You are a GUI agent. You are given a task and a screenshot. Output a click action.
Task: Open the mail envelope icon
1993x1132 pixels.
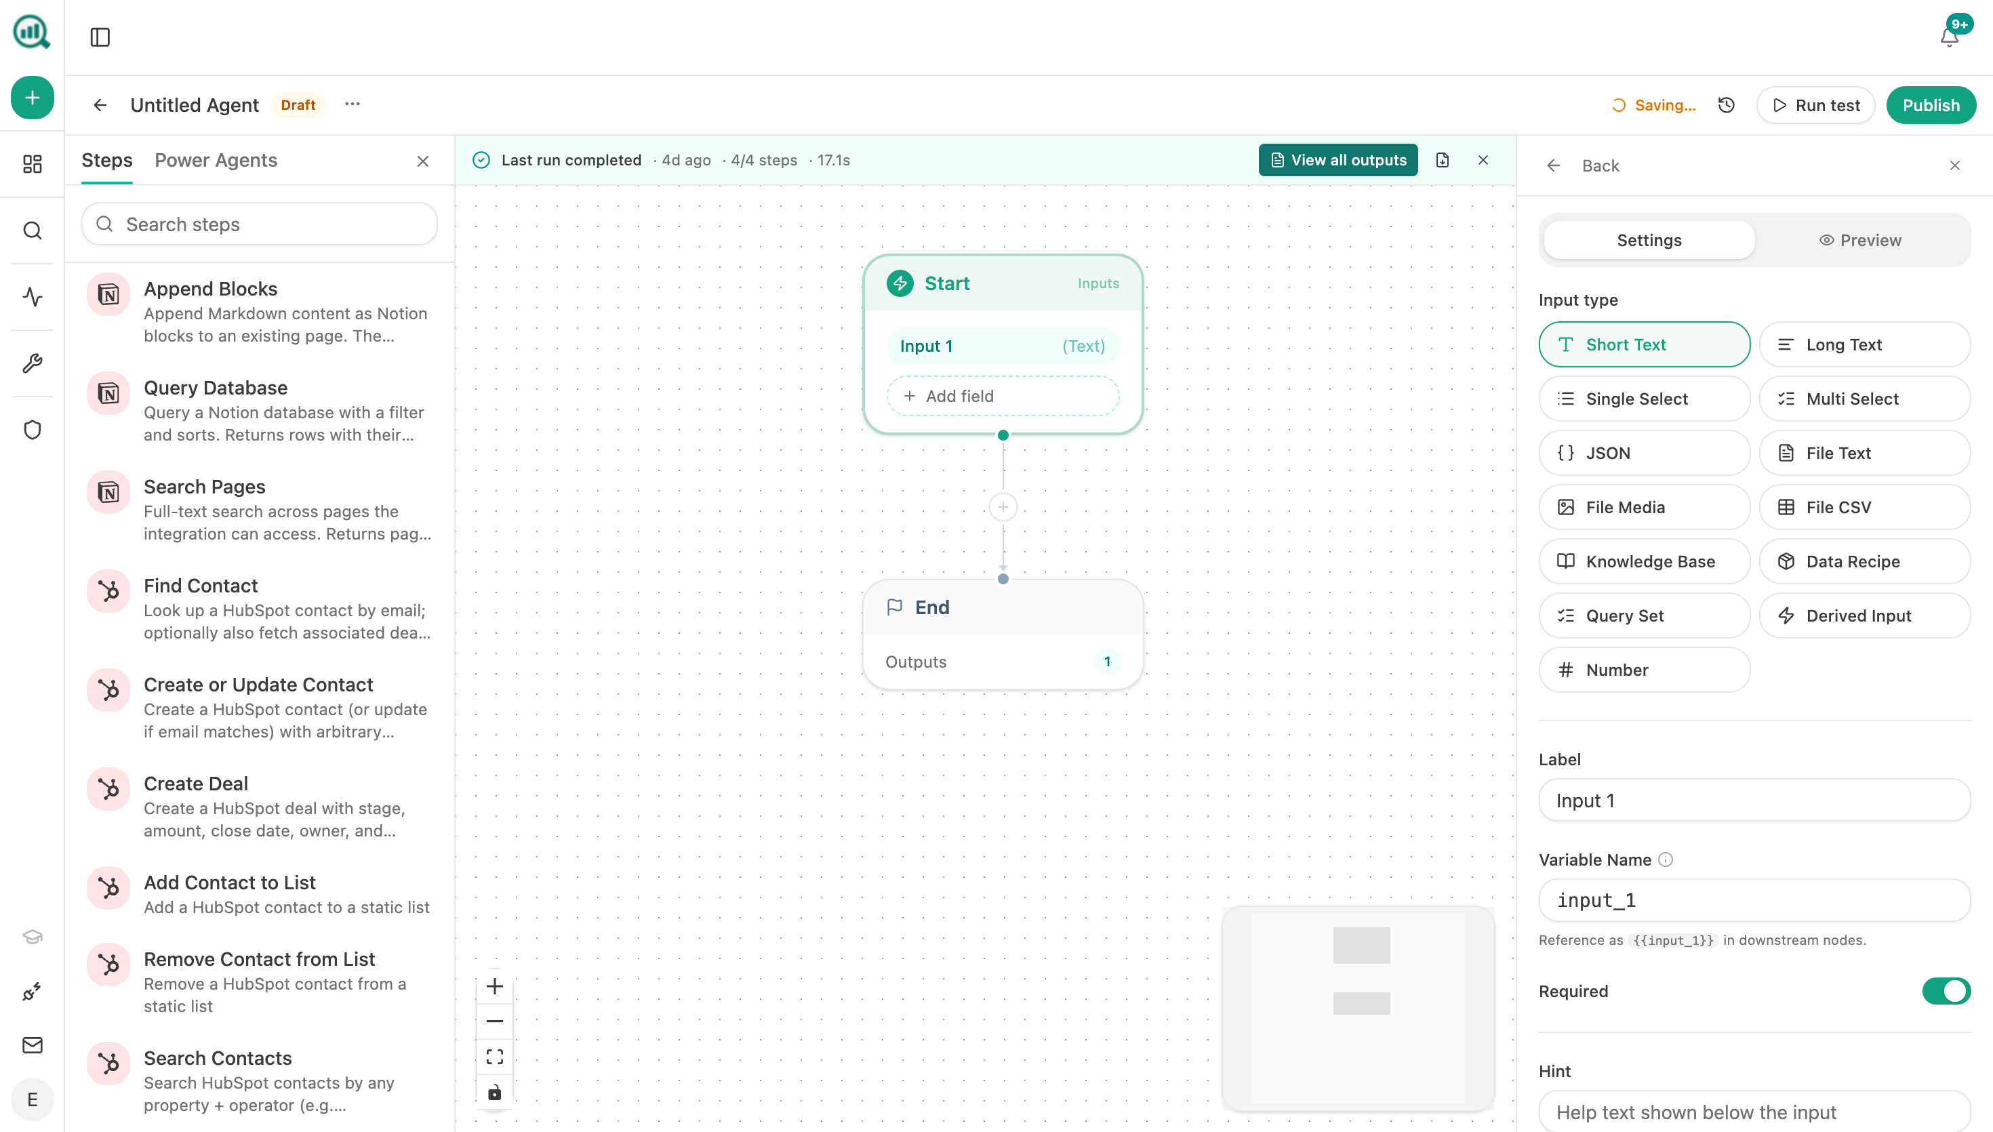tap(32, 1046)
